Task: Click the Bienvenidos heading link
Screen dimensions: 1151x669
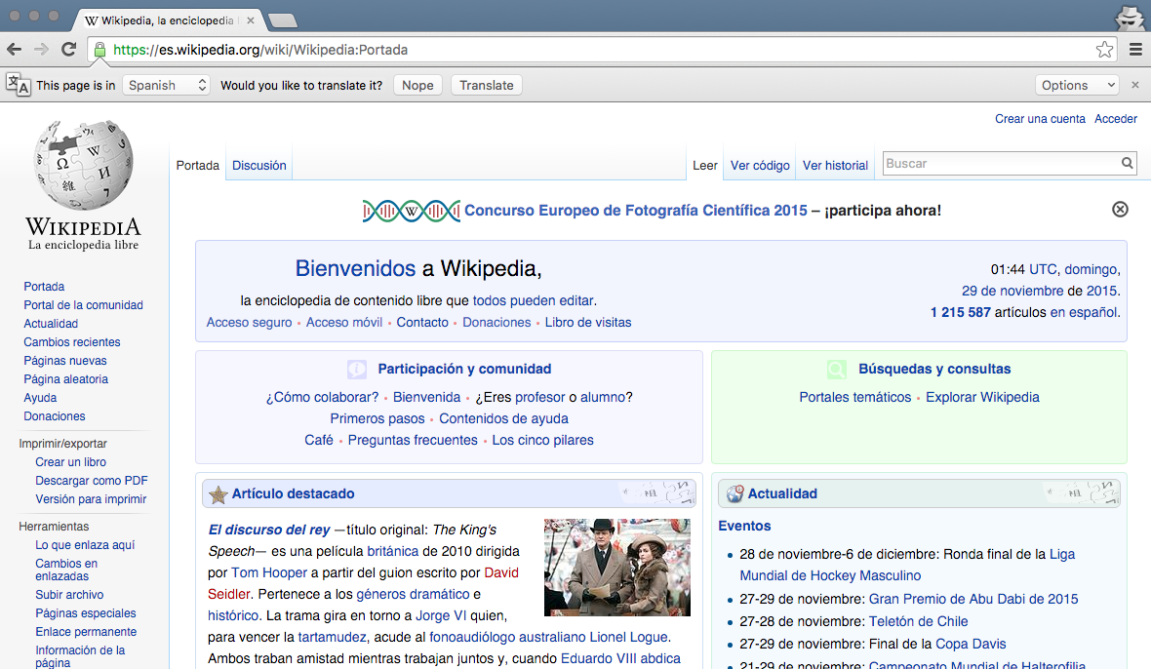Action: pos(355,268)
